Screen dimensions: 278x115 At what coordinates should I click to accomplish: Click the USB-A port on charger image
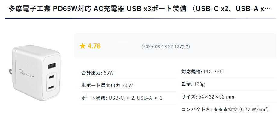[51, 67]
